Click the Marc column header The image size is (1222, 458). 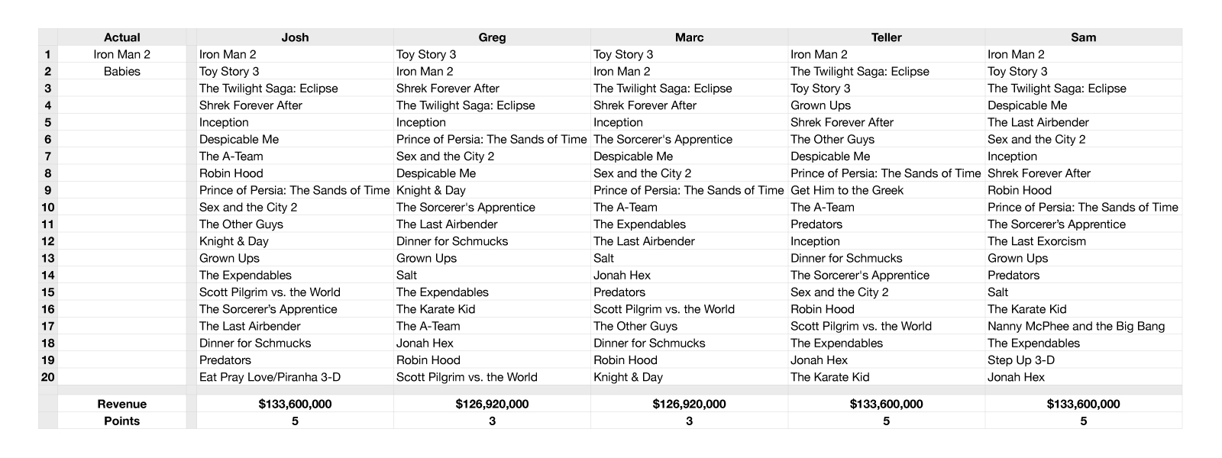[689, 37]
